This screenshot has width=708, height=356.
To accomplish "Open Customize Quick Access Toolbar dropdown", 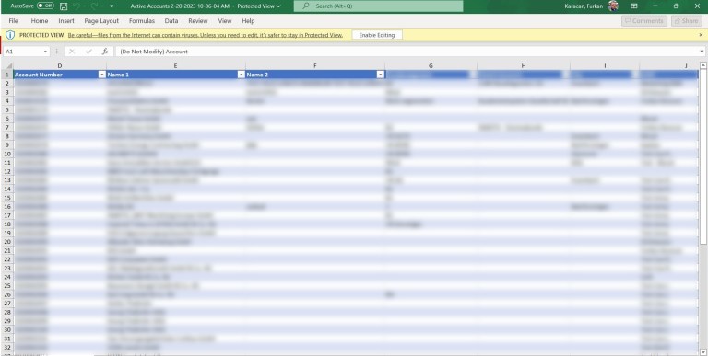I will tap(112, 6).
